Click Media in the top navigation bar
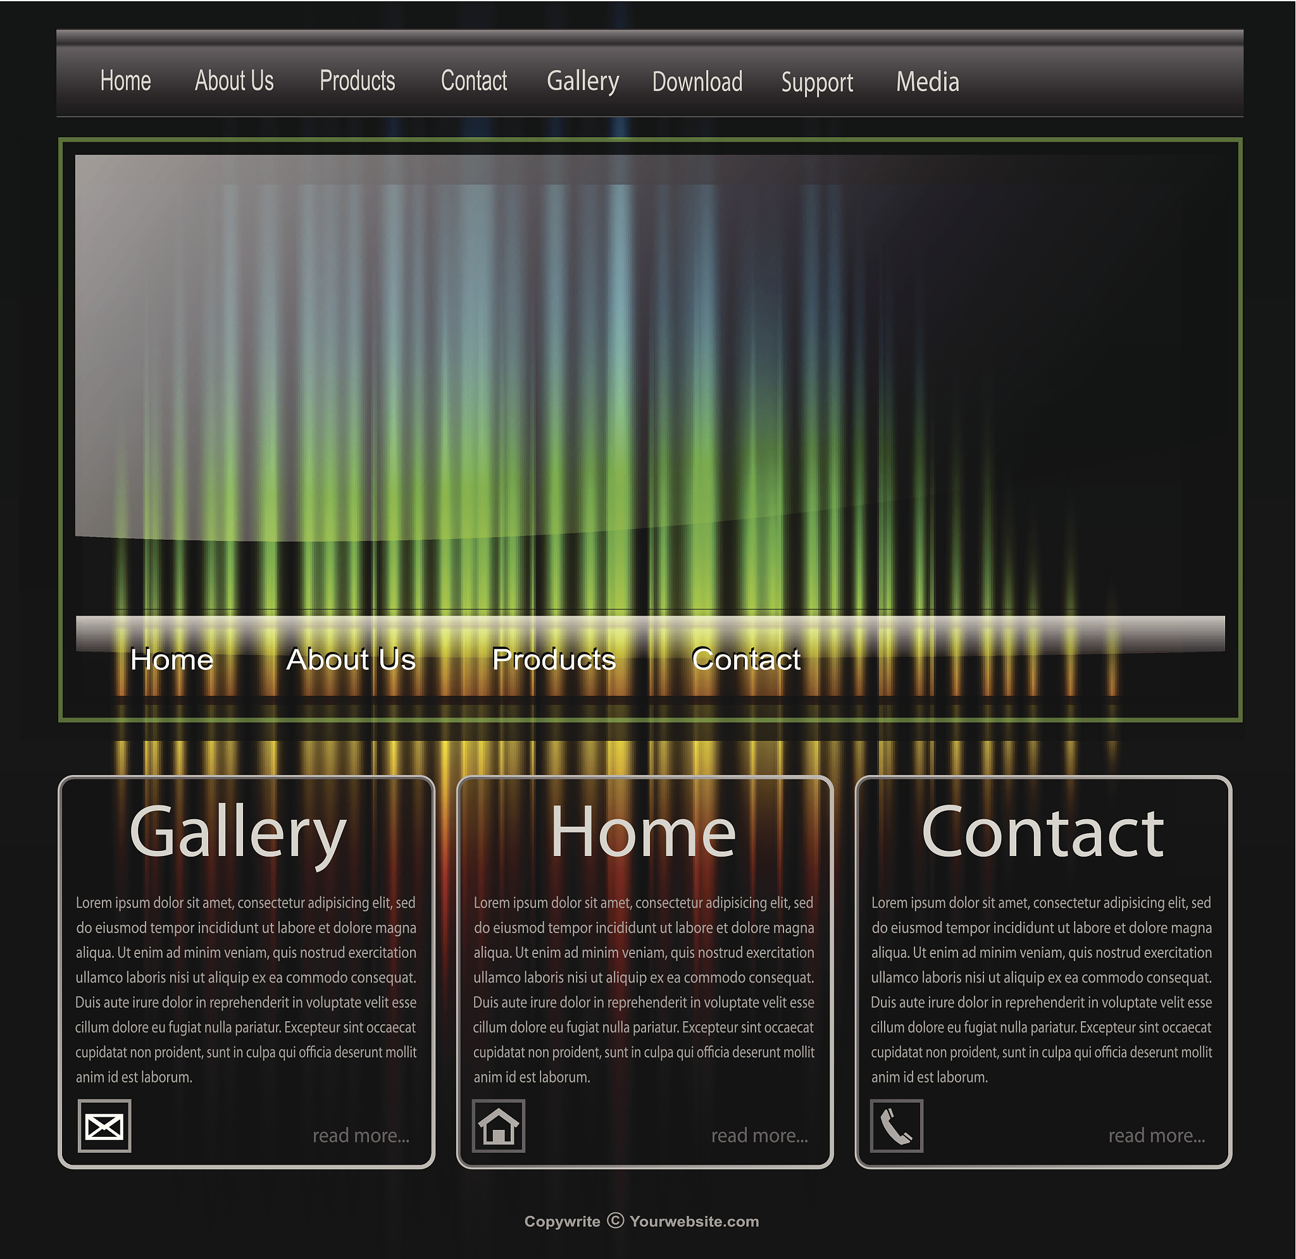Screen dimensions: 1296x1259 pyautogui.click(x=928, y=82)
